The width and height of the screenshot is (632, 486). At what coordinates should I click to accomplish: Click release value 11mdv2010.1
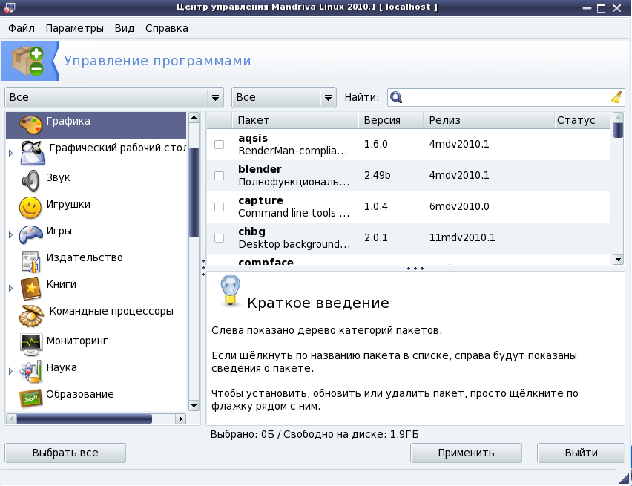462,238
